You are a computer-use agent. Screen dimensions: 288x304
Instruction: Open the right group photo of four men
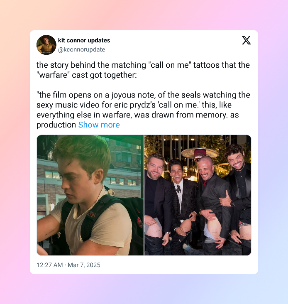[198, 195]
